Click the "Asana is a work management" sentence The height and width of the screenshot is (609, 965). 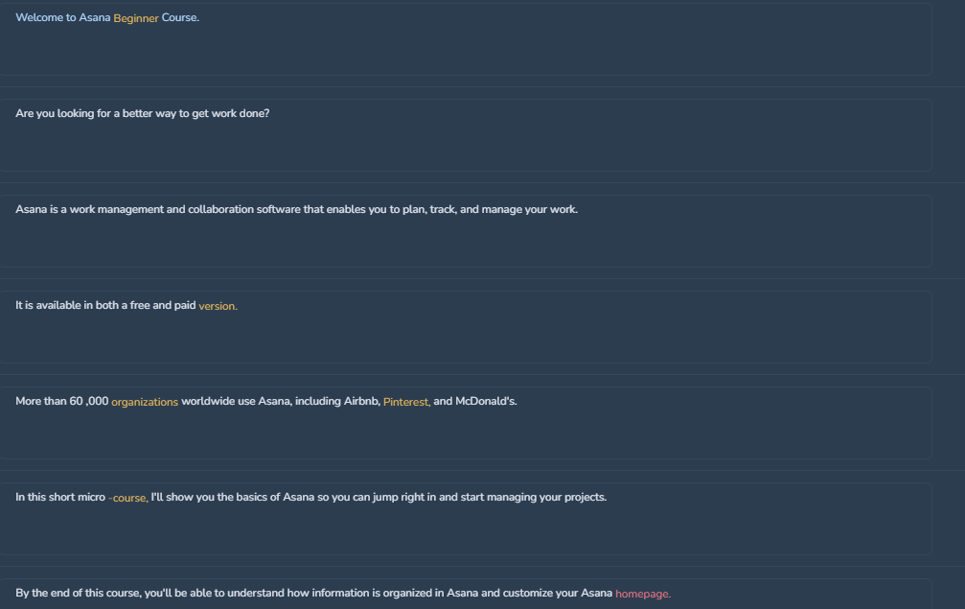tap(297, 209)
